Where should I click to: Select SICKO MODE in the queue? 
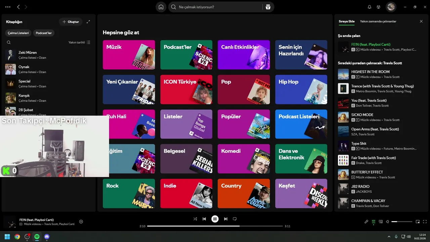[x=381, y=117]
